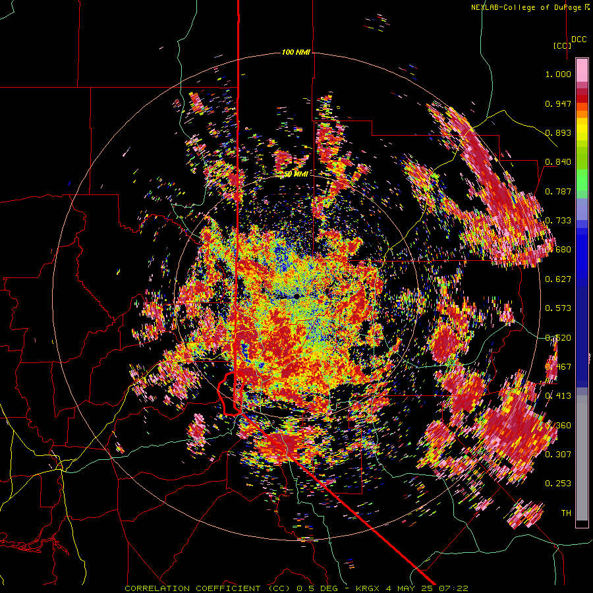Viewport: 593px width, 593px height.
Task: Click the 0.893 color scale label
Action: click(x=558, y=132)
